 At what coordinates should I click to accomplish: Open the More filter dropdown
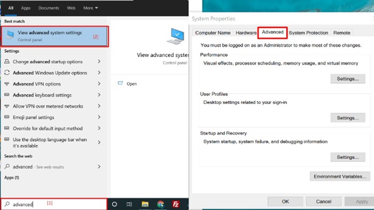(x=90, y=8)
